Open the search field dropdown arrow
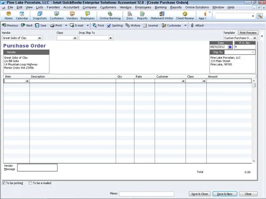The height and width of the screenshot is (199, 266). [253, 16]
